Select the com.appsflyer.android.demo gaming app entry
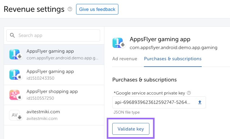 pos(62,54)
